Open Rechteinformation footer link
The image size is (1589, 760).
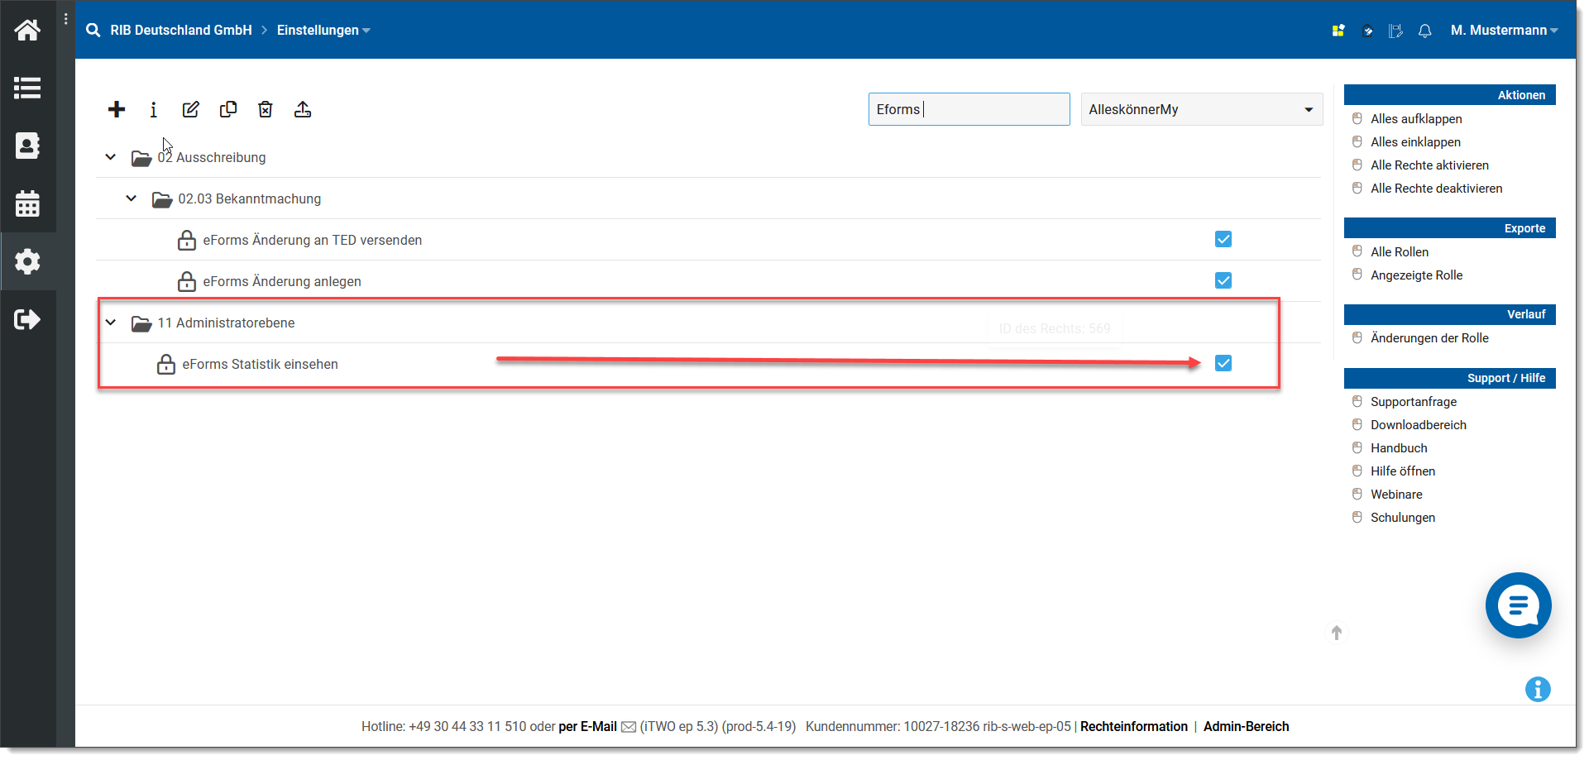pos(1133,727)
